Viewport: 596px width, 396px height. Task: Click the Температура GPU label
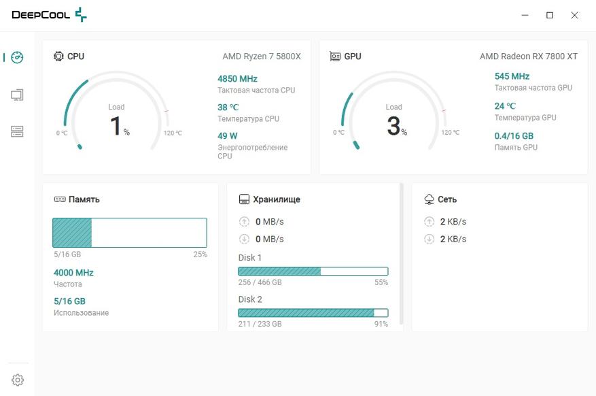coord(525,118)
